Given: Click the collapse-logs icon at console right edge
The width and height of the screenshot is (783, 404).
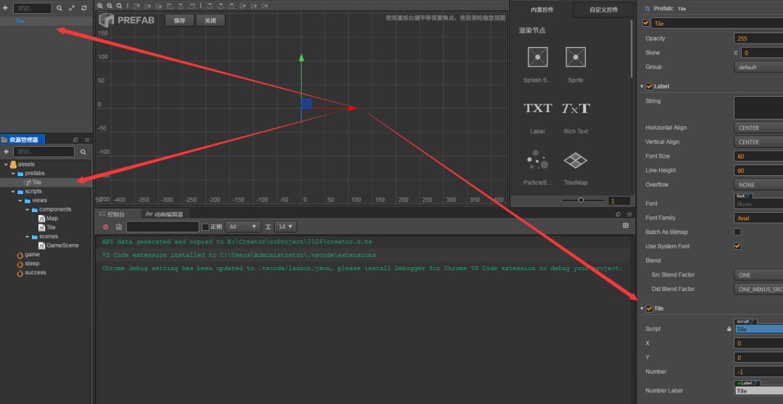Looking at the screenshot, I should 626,226.
